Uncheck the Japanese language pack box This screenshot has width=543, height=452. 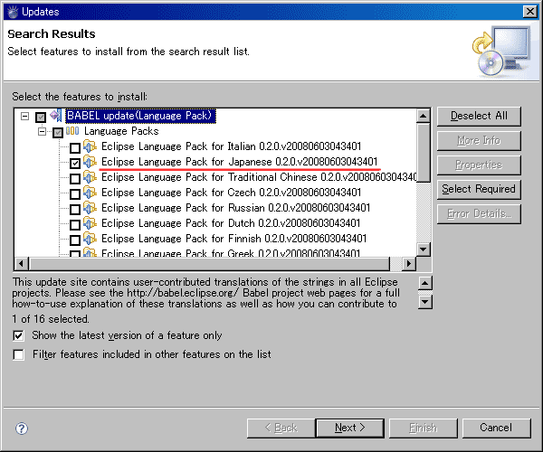coord(75,164)
